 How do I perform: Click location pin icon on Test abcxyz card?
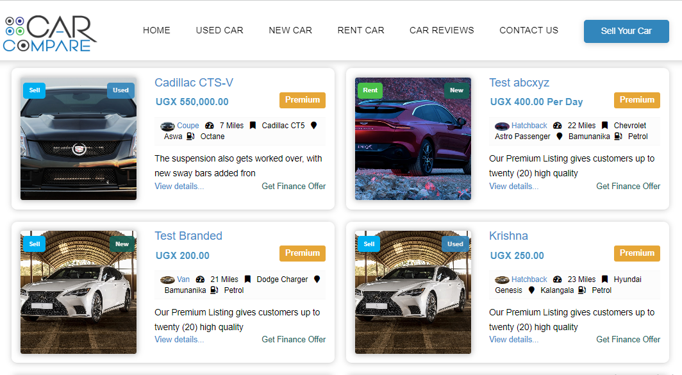pos(560,136)
